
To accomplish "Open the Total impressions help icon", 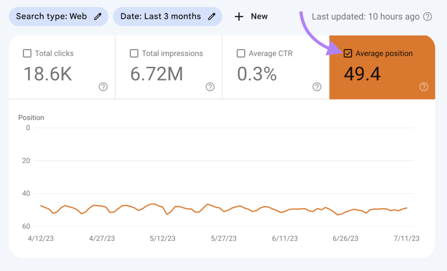I will [x=210, y=87].
